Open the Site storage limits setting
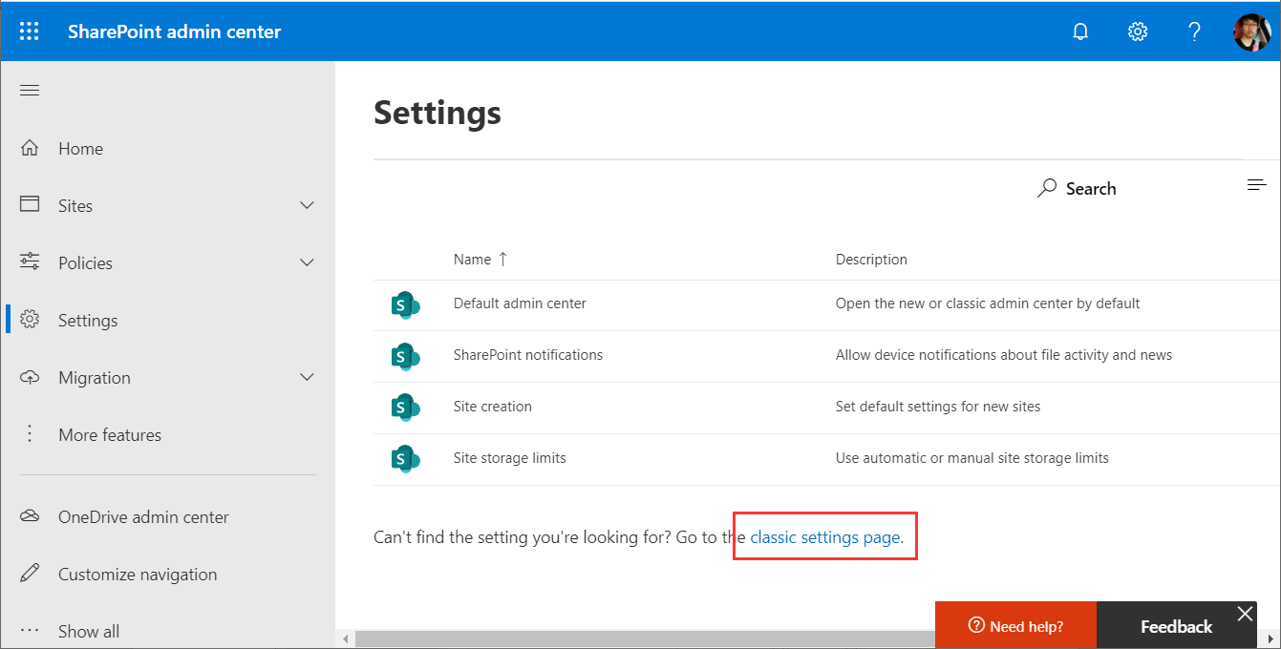Image resolution: width=1281 pixels, height=649 pixels. click(509, 458)
